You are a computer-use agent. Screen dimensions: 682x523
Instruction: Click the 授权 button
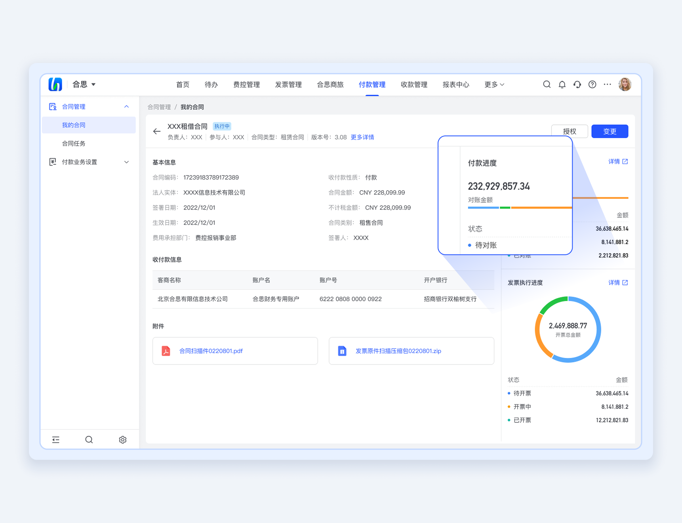(x=569, y=131)
